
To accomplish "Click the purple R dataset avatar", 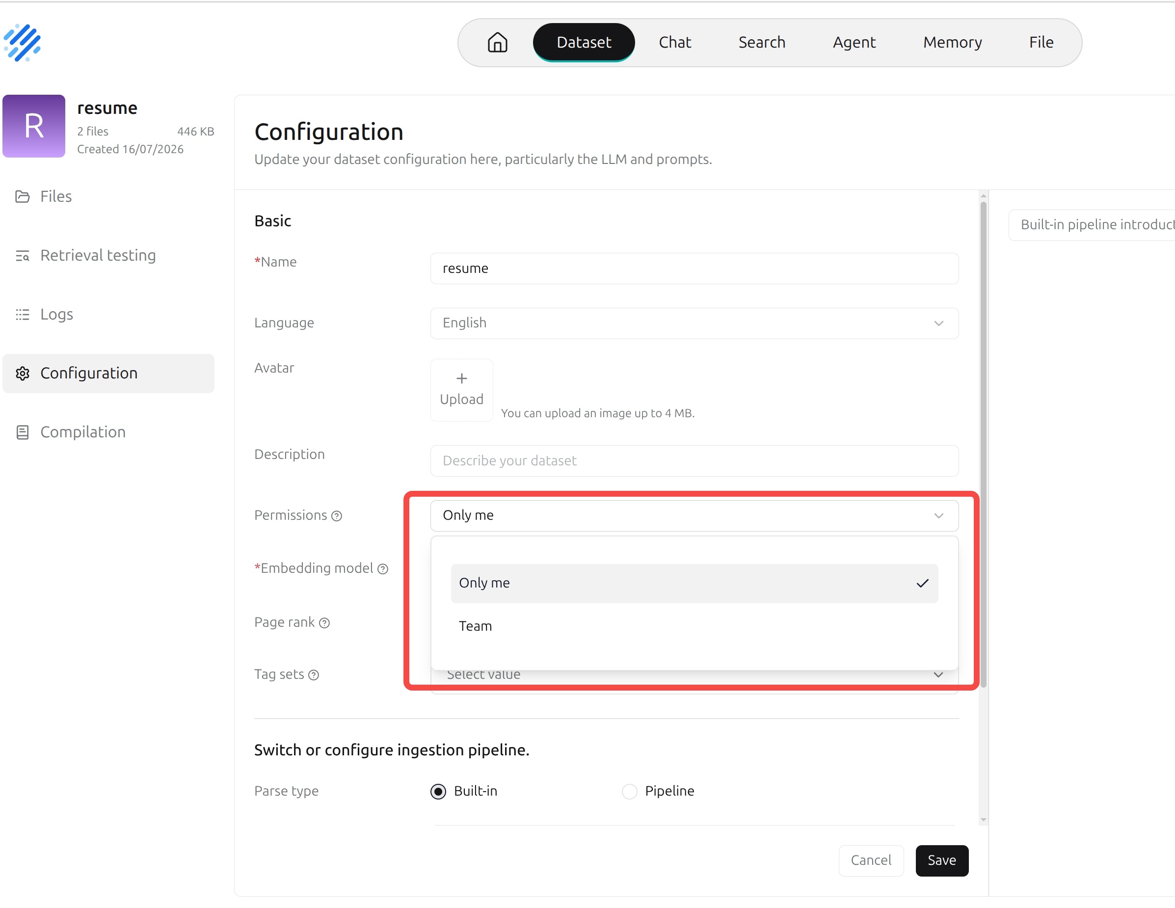I will click(34, 127).
